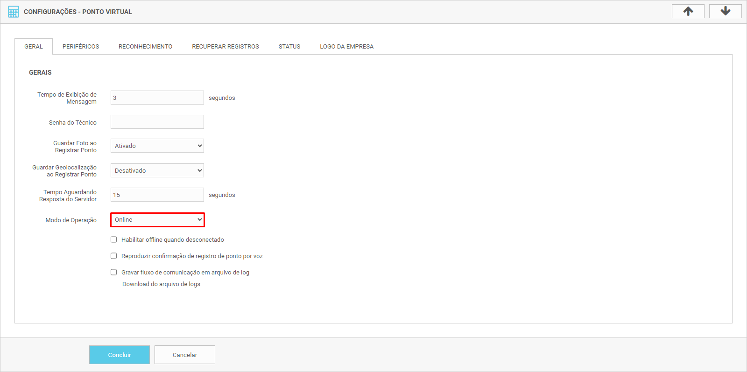Click the up arrow navigation button
This screenshot has width=747, height=372.
coord(688,11)
